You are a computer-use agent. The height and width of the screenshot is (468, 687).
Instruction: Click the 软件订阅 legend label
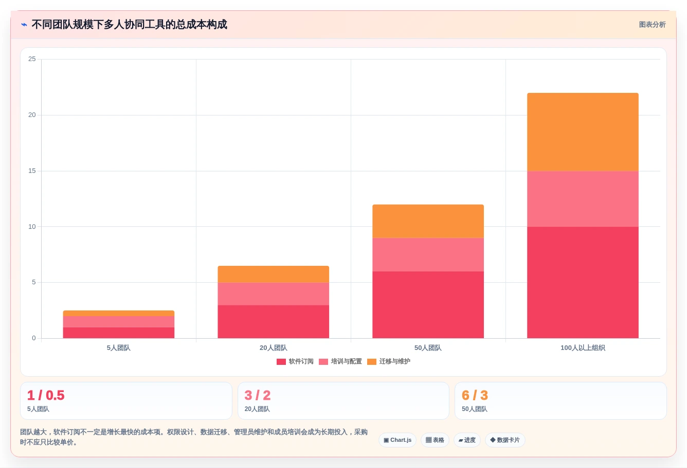[x=301, y=362]
